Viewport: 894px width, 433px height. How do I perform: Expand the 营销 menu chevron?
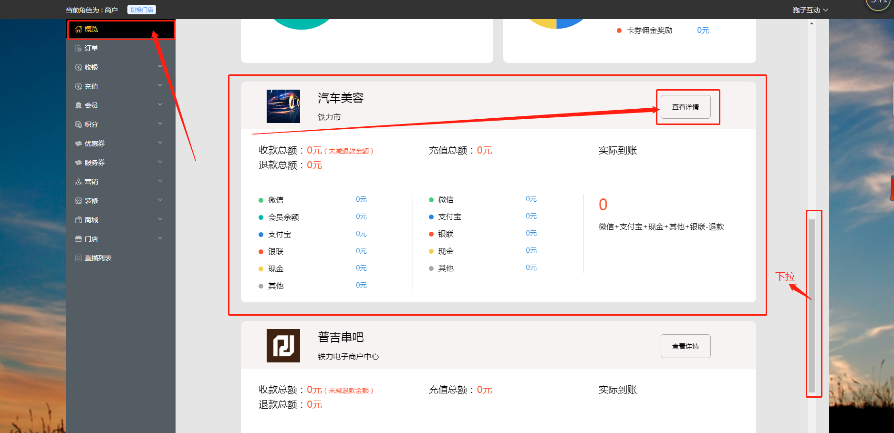[160, 181]
